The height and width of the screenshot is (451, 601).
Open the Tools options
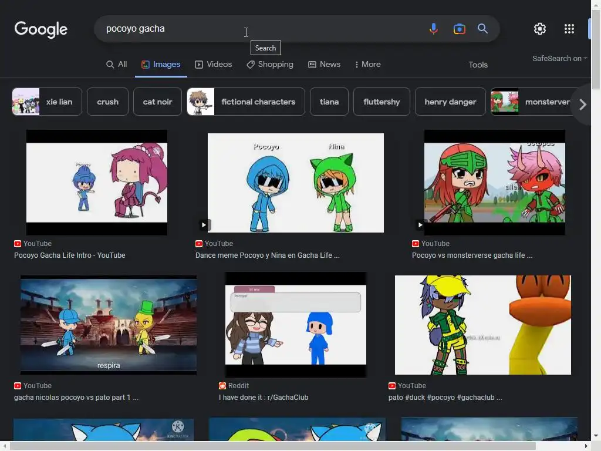[x=478, y=65]
